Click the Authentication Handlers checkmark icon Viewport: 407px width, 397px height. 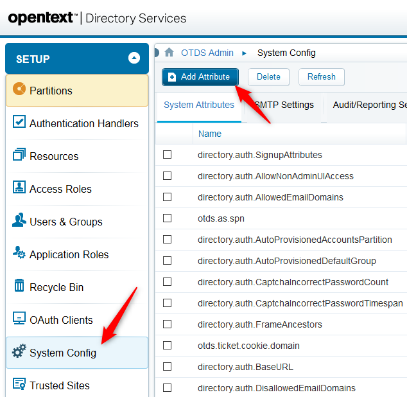point(19,121)
